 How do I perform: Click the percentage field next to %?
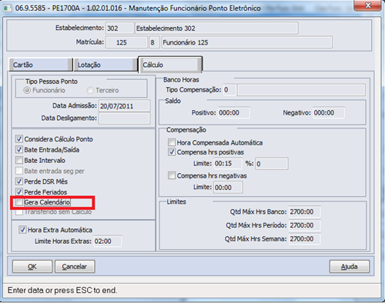point(272,164)
